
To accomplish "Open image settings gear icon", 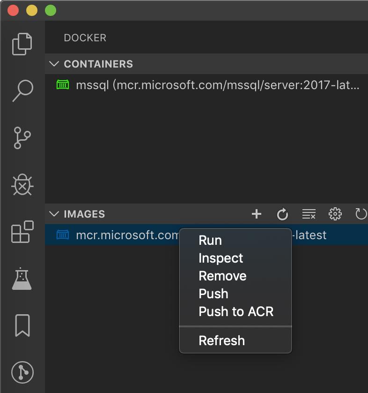I will pyautogui.click(x=335, y=214).
